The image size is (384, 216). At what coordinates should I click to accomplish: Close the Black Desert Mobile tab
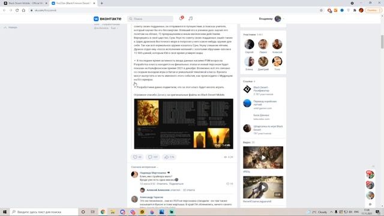click(x=46, y=3)
